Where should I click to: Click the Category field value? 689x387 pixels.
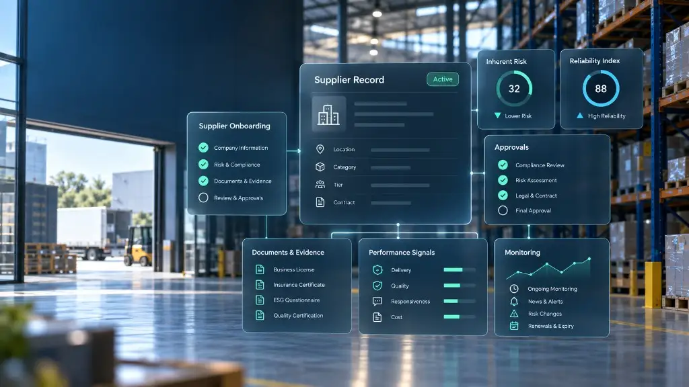pos(391,167)
